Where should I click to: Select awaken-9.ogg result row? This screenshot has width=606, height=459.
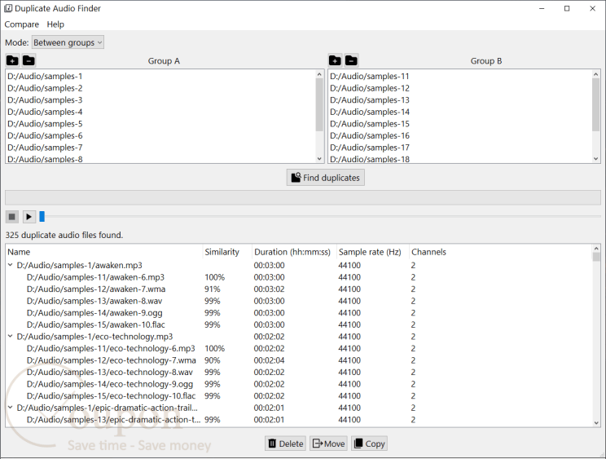coord(299,313)
